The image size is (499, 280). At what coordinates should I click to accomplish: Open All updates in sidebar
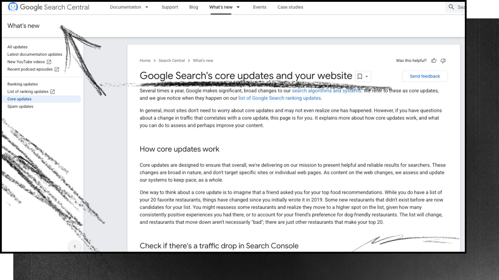[17, 47]
